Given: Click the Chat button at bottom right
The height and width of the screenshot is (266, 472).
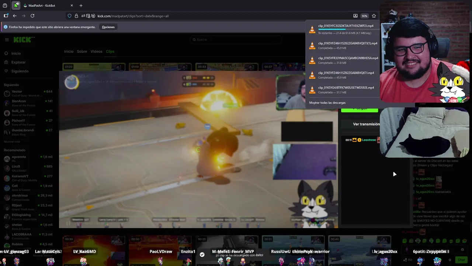Looking at the screenshot, I should click(x=461, y=260).
